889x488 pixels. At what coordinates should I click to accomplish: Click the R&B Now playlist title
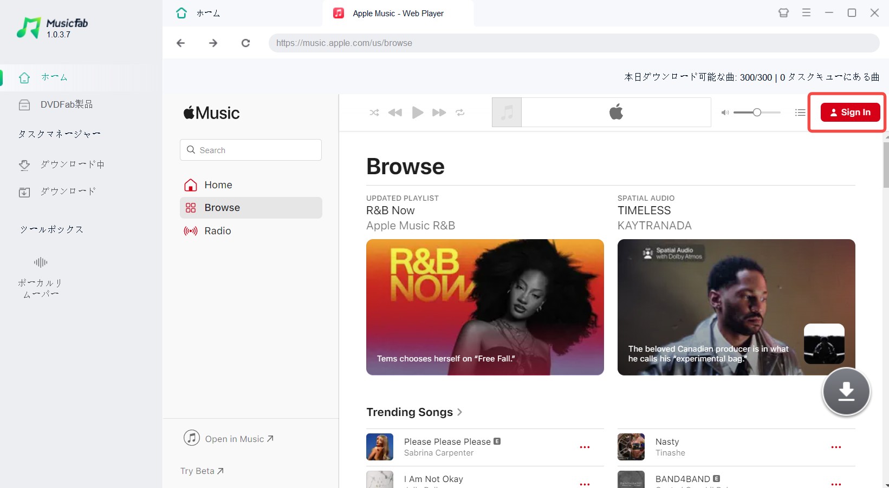tap(391, 210)
